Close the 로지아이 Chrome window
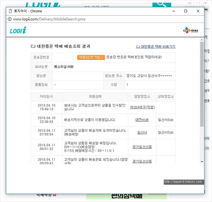The height and width of the screenshot is (202, 212). point(198,11)
